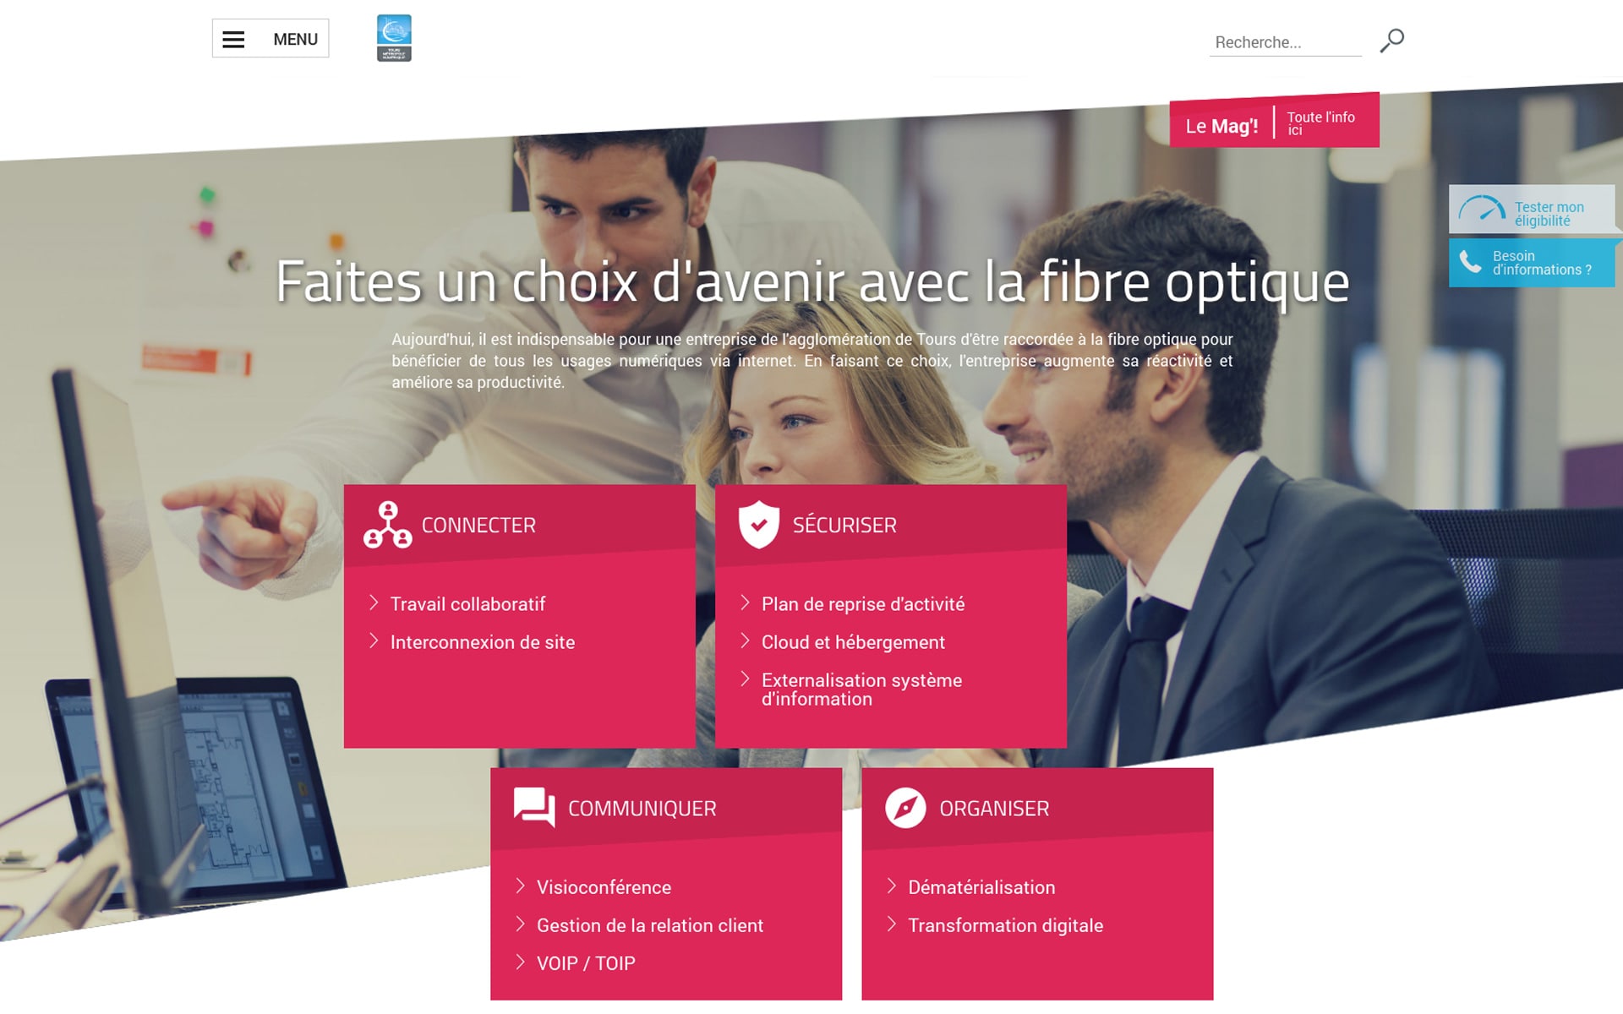Image resolution: width=1623 pixels, height=1014 pixels.
Task: Open Travail collaboratif link
Action: click(x=467, y=604)
